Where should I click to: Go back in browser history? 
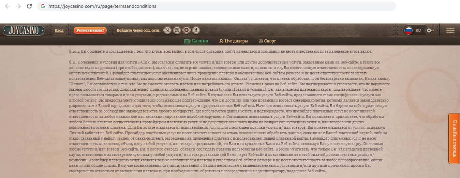(x=8, y=6)
